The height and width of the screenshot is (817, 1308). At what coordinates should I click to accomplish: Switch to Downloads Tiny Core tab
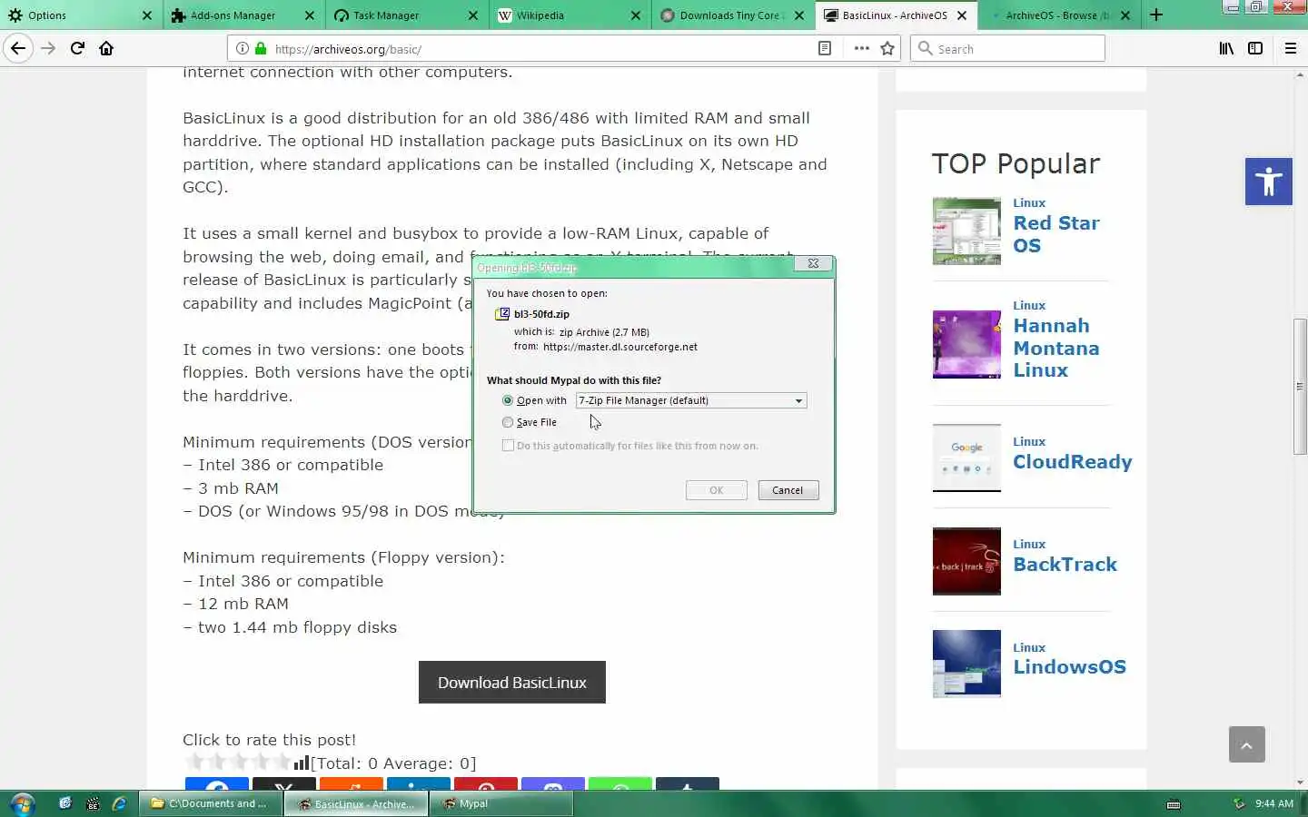(731, 15)
